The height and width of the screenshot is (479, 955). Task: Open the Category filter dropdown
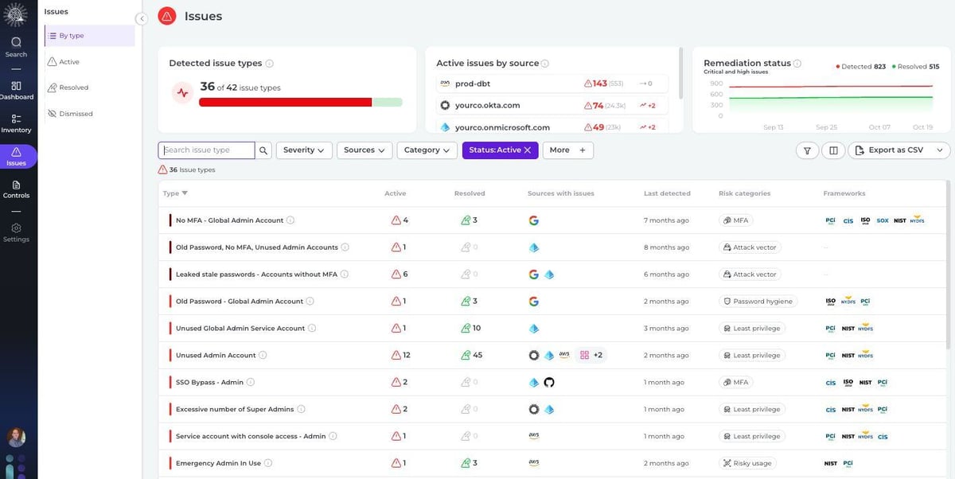click(x=427, y=150)
